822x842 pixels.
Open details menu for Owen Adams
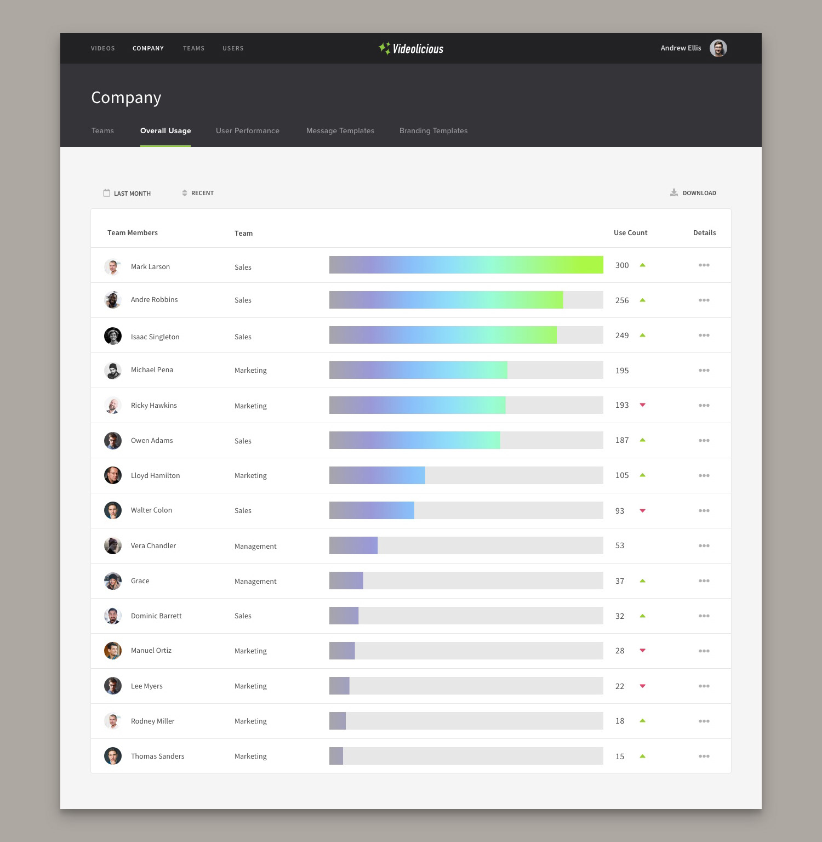pyautogui.click(x=704, y=441)
